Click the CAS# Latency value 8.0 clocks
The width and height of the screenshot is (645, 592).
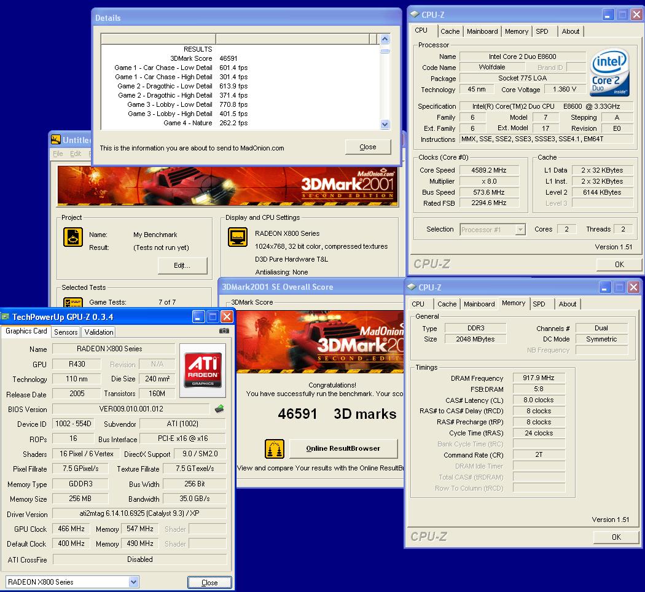pyautogui.click(x=539, y=400)
